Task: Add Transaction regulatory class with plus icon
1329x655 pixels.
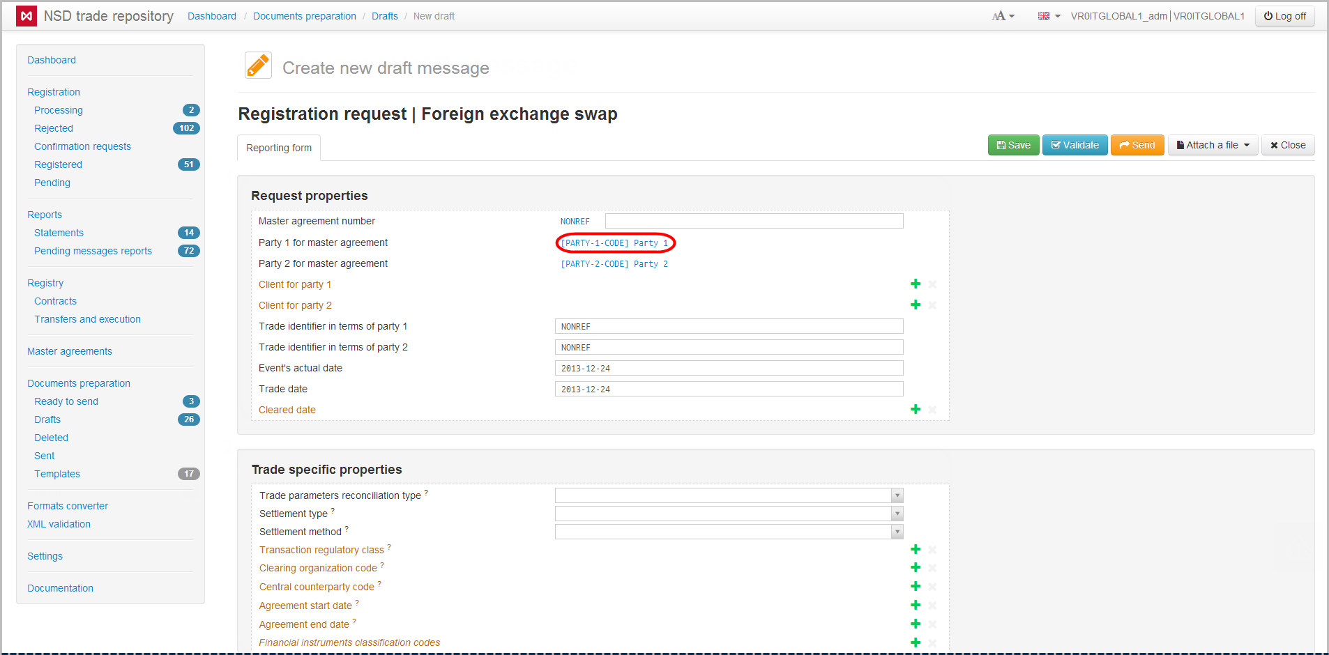Action: 916,550
